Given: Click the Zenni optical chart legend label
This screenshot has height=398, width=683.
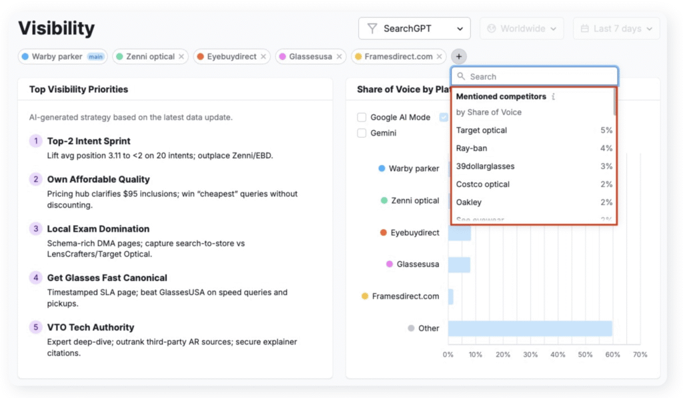Looking at the screenshot, I should [415, 200].
